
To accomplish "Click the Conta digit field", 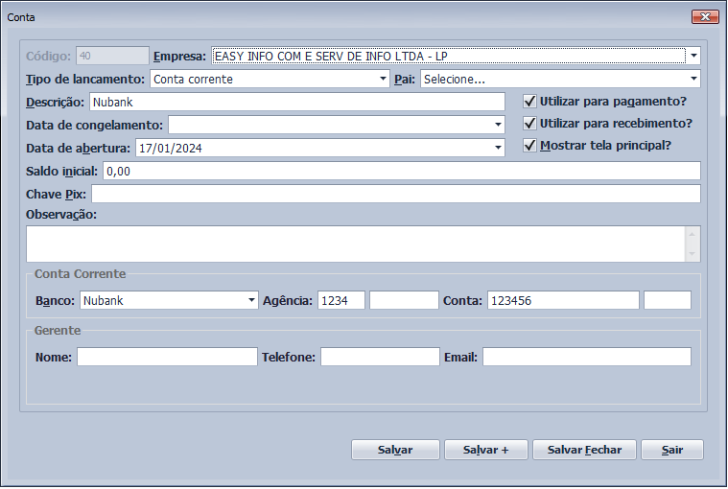I will [668, 300].
